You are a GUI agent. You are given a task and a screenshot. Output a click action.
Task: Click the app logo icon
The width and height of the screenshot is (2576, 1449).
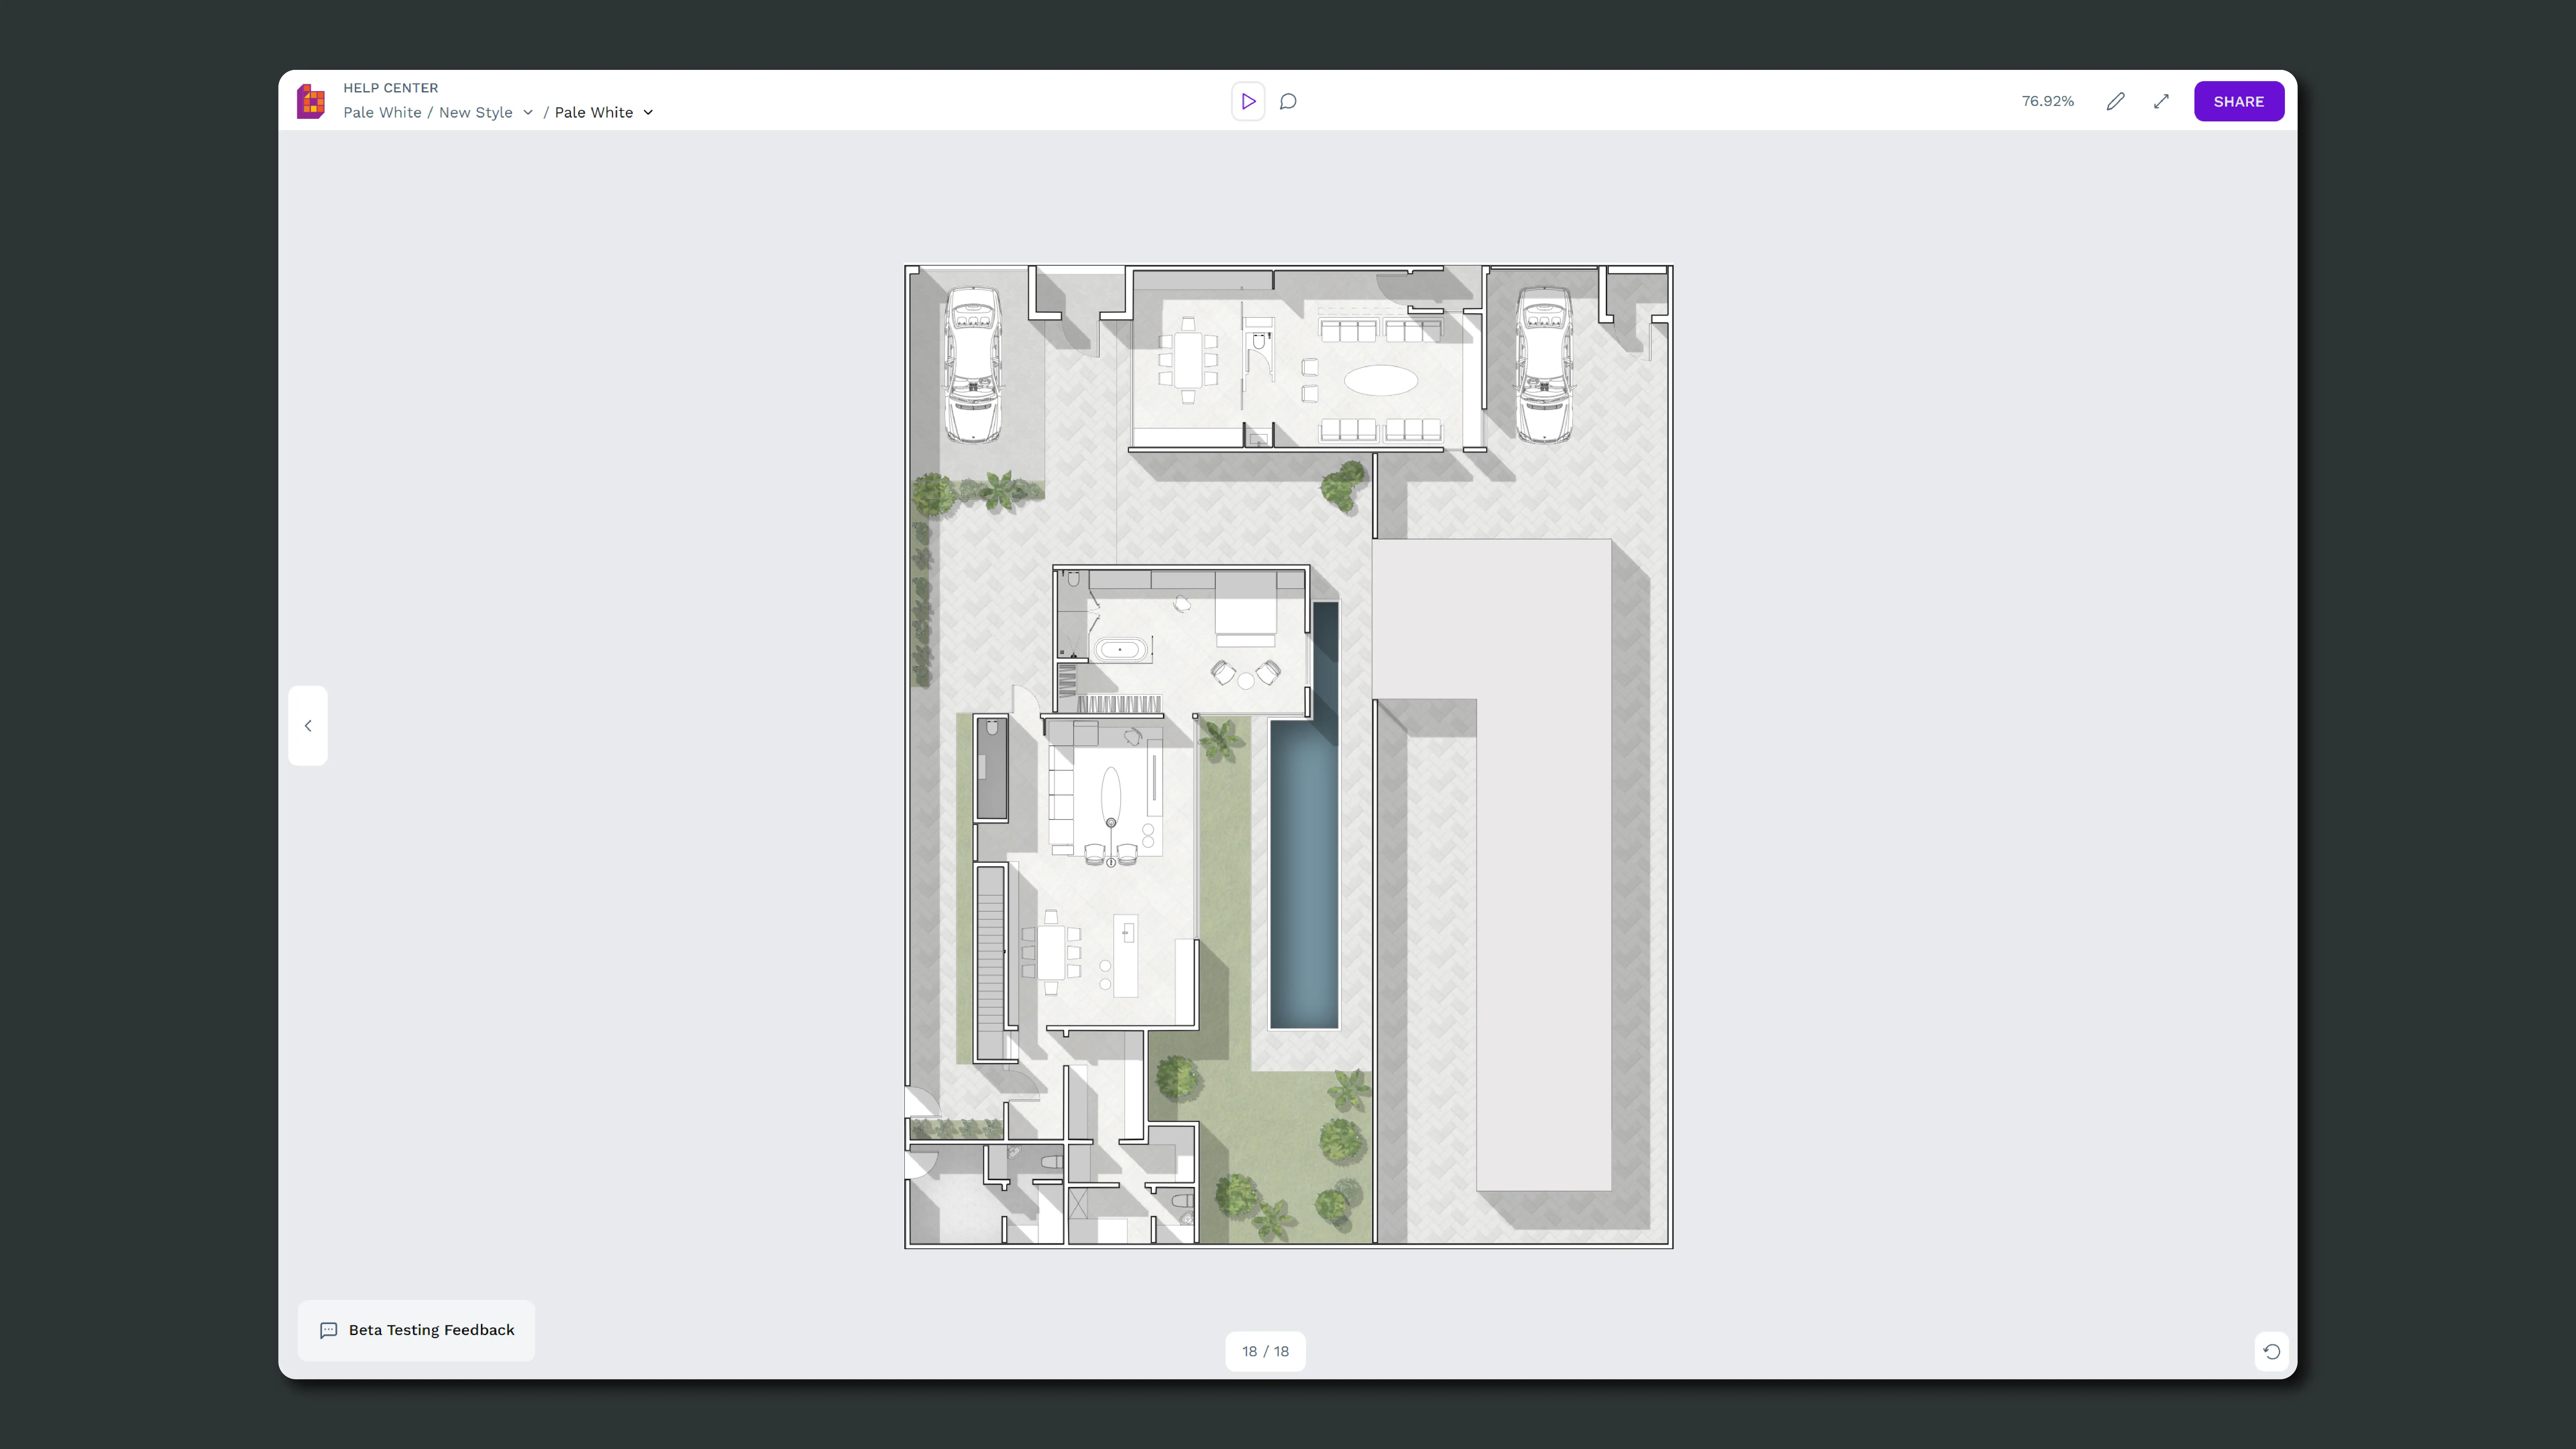311,101
